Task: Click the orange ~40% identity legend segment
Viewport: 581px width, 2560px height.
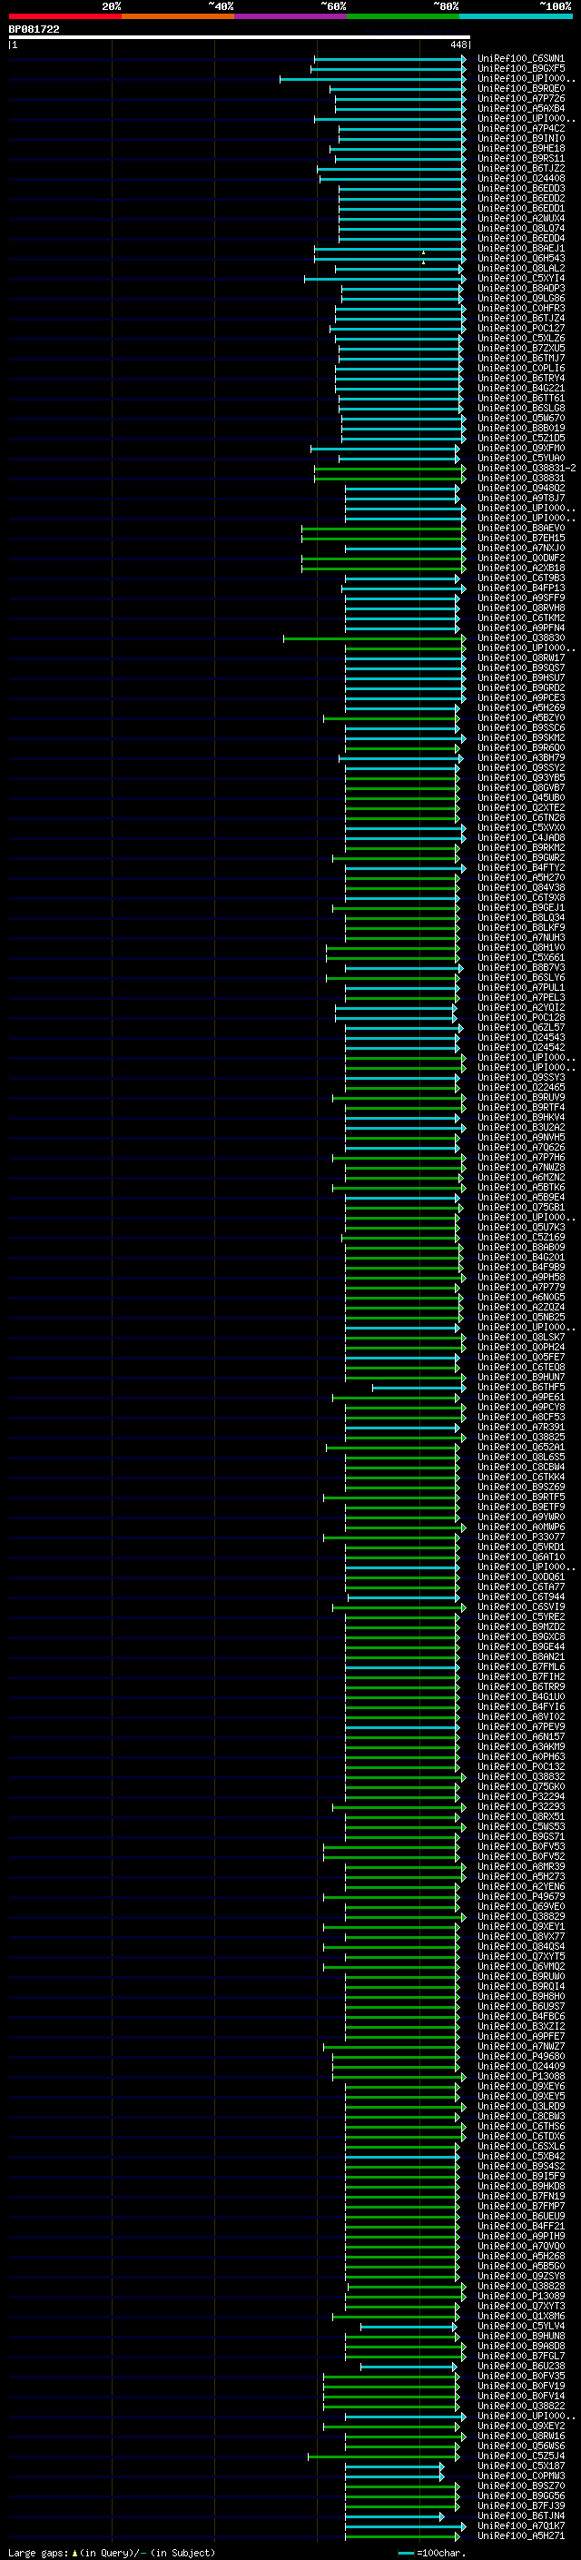Action: point(178,16)
